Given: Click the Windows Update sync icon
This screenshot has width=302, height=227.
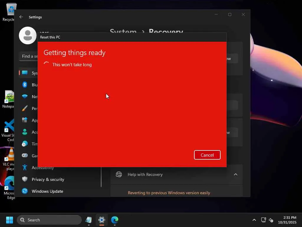Looking at the screenshot, I should [25, 191].
